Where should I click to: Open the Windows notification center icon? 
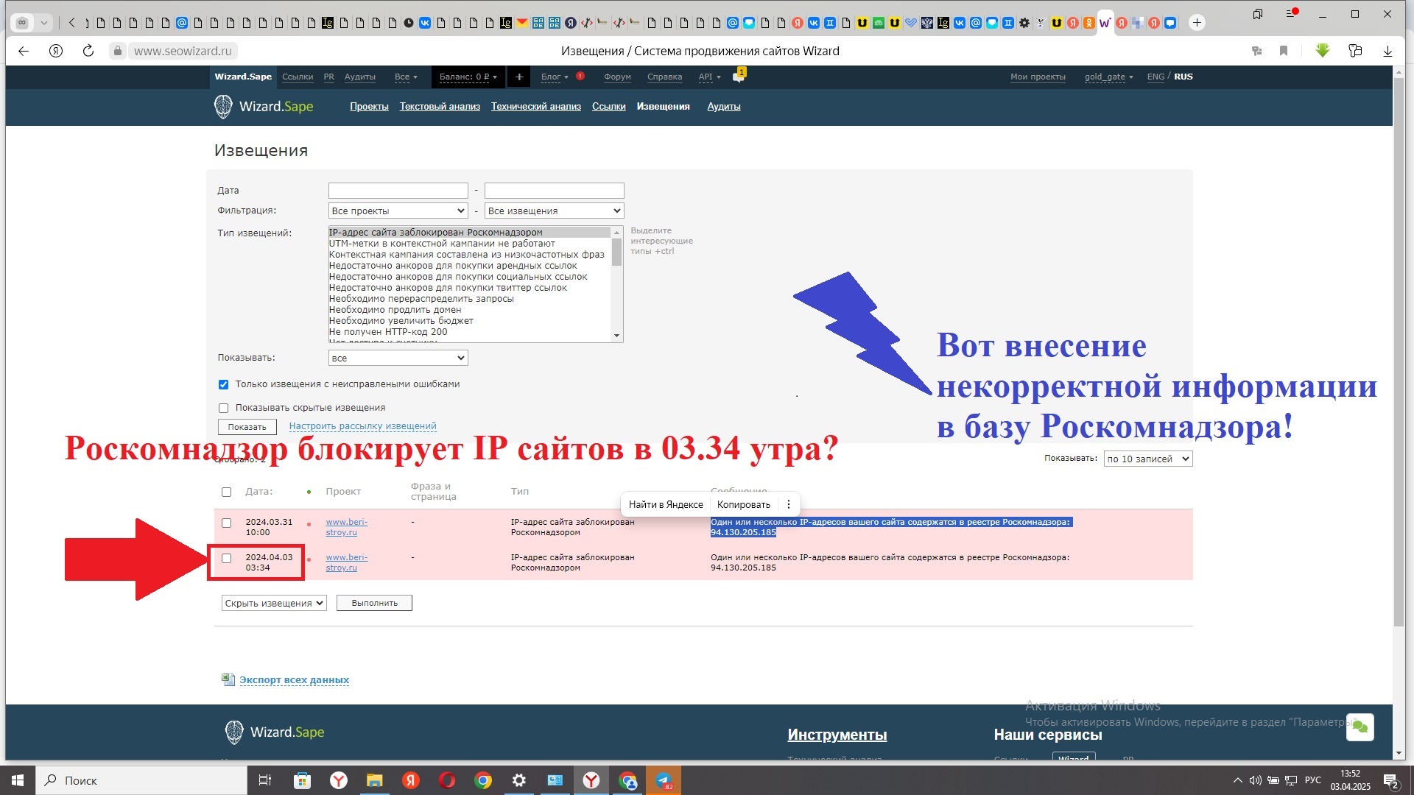tap(1391, 780)
